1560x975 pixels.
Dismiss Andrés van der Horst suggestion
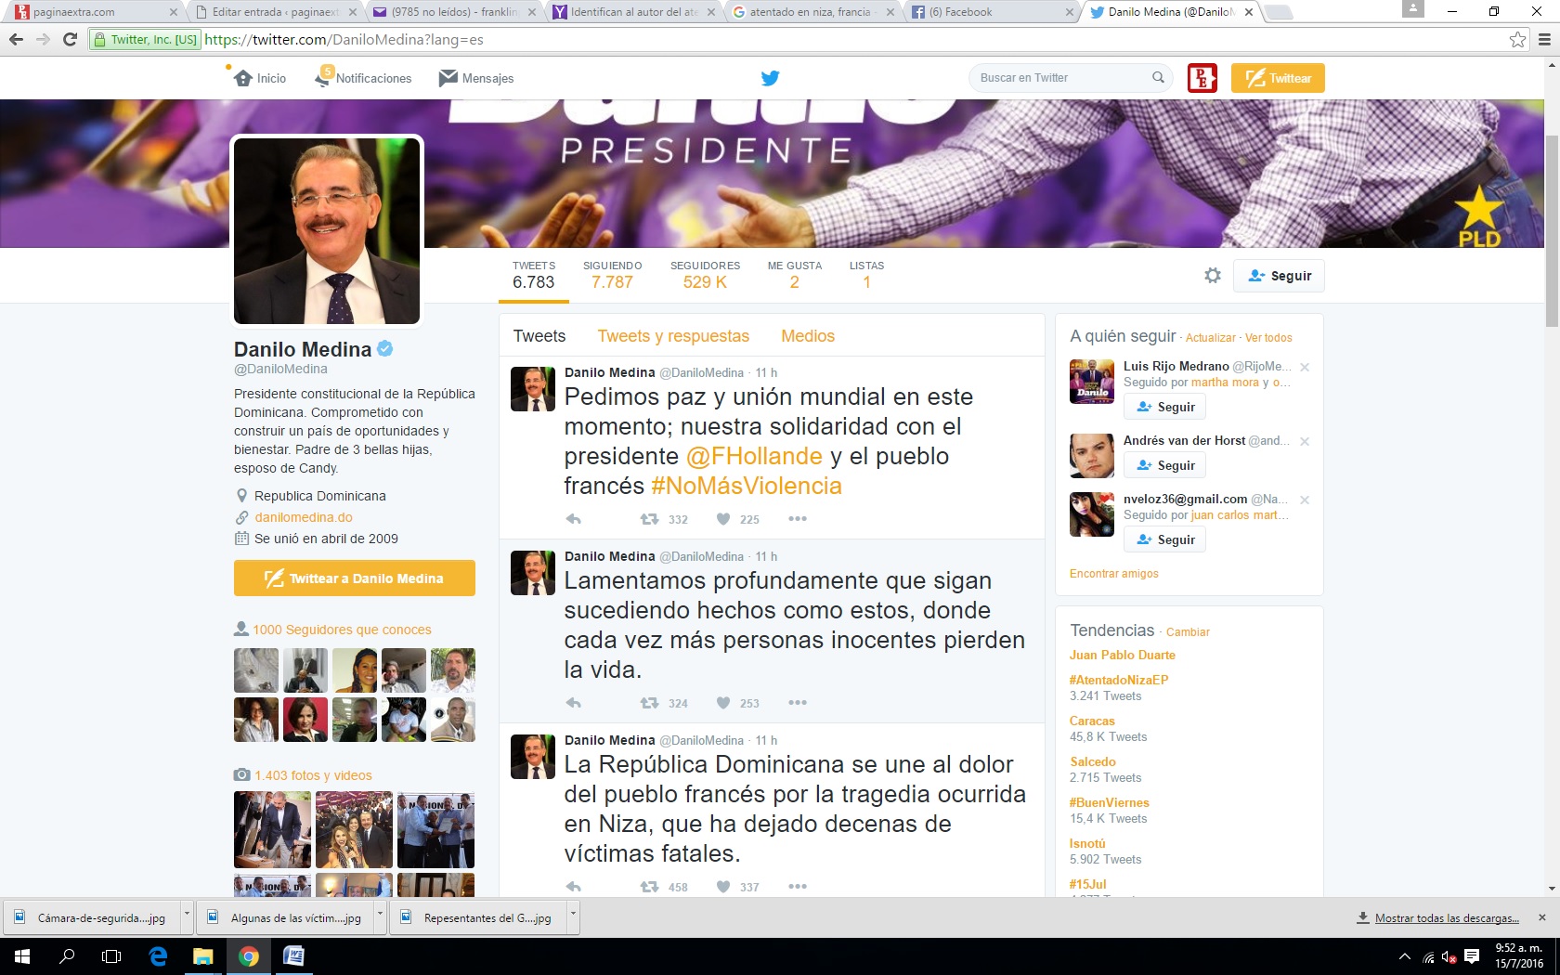(x=1305, y=441)
